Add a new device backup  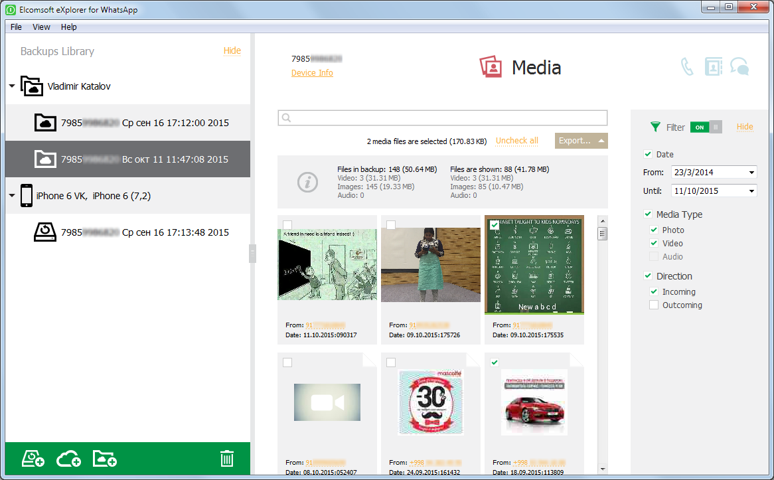point(33,458)
